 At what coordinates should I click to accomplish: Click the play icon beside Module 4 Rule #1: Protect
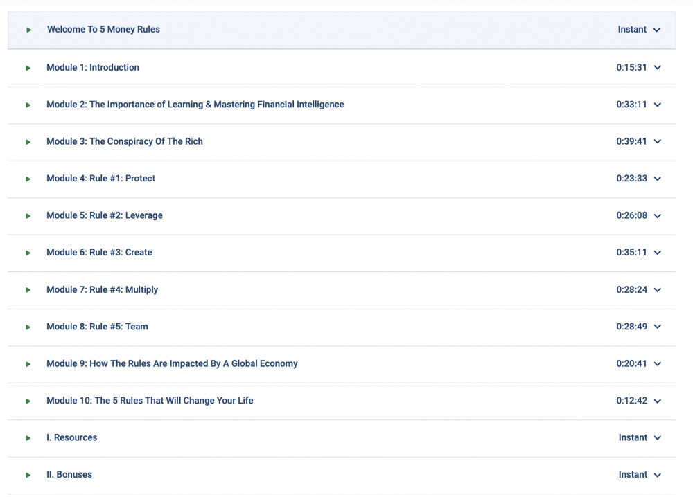click(28, 179)
